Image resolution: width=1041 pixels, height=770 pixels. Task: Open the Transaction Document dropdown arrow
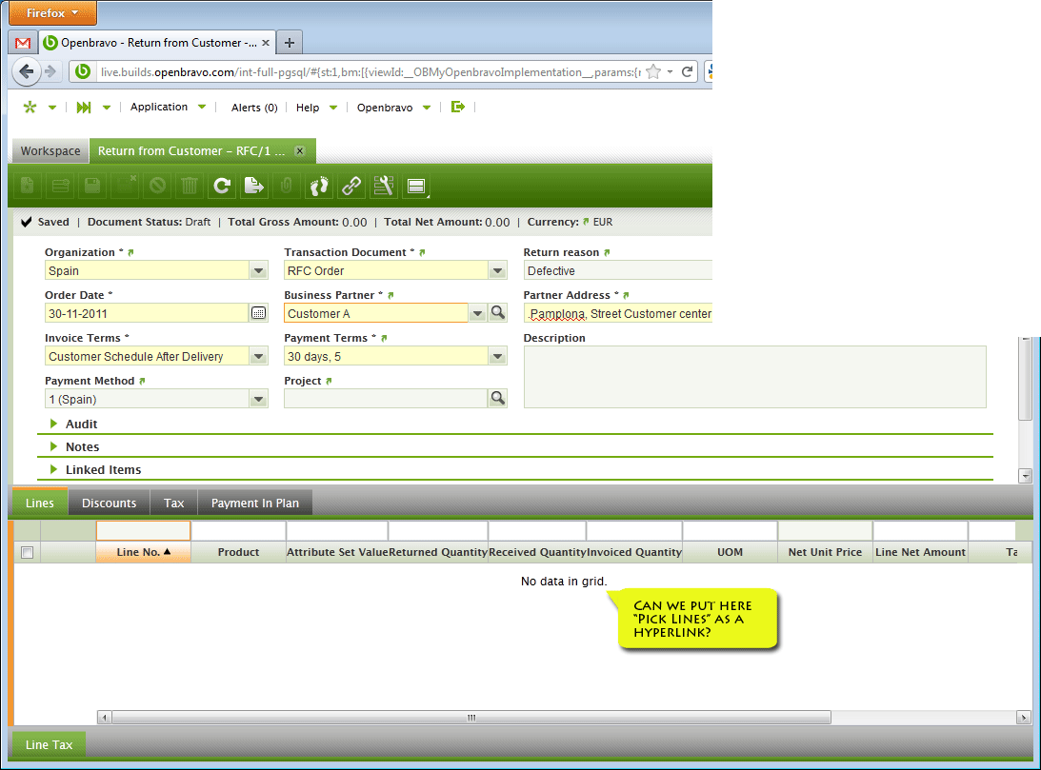[x=498, y=270]
